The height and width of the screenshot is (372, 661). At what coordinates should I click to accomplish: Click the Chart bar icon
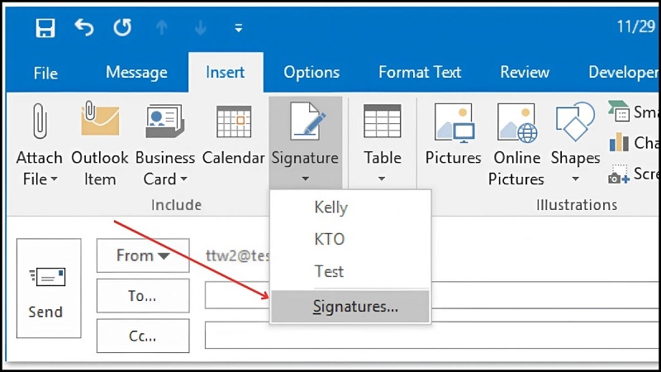point(619,142)
